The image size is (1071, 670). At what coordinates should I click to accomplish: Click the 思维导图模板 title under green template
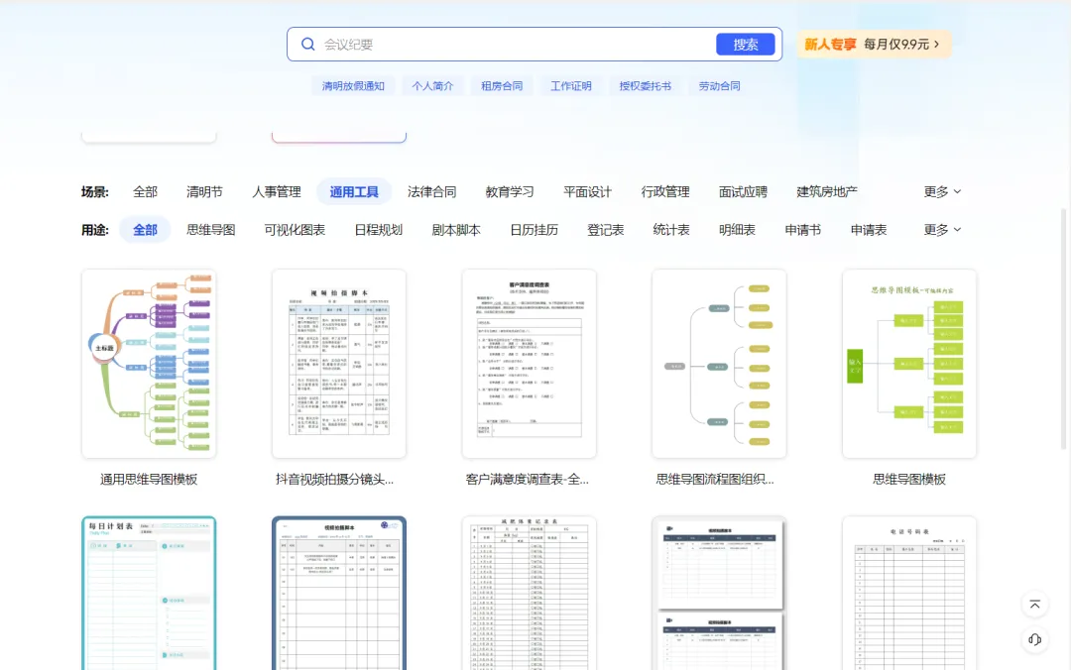tap(909, 480)
